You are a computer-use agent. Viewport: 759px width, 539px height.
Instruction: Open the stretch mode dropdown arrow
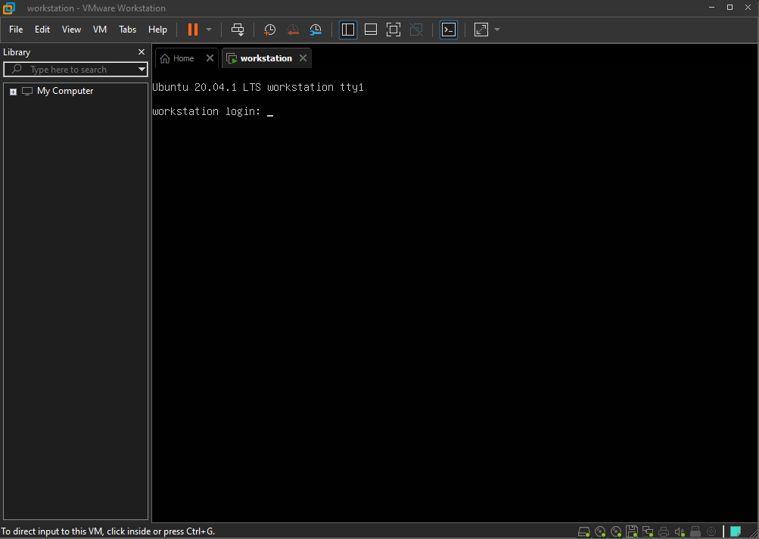tap(497, 30)
